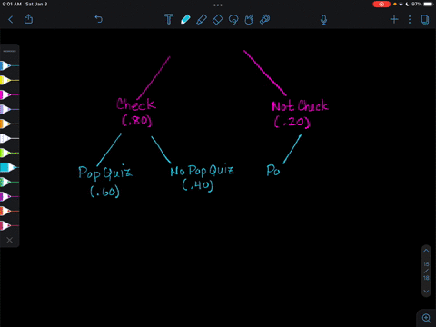Image resolution: width=436 pixels, height=327 pixels.
Task: Pick the magenta pen
Action: 8,94
